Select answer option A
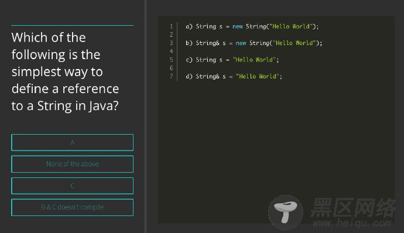 73,142
